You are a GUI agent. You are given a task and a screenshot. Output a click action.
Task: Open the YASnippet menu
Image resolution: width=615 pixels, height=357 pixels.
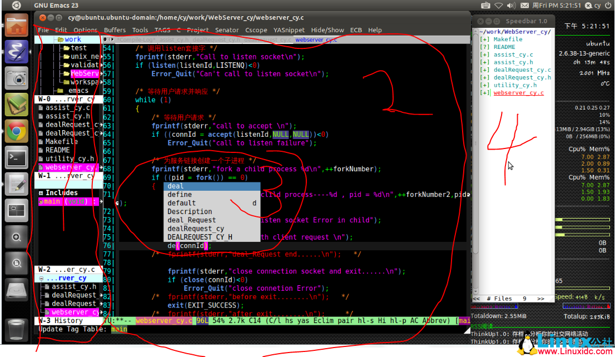(x=289, y=30)
